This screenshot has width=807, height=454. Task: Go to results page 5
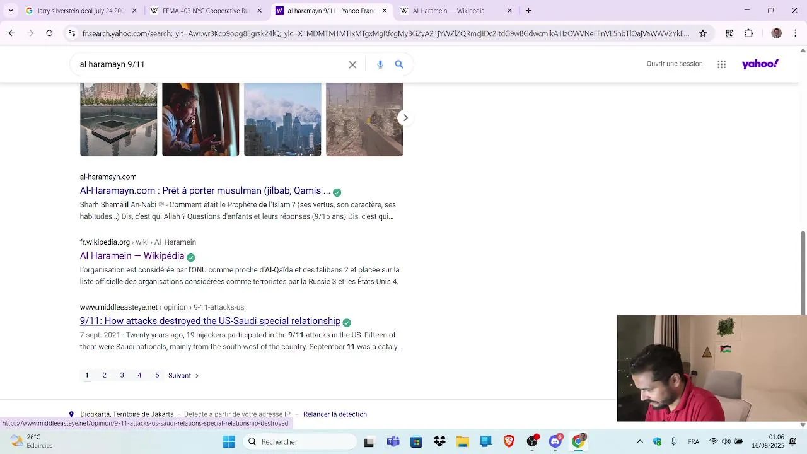[158, 376]
